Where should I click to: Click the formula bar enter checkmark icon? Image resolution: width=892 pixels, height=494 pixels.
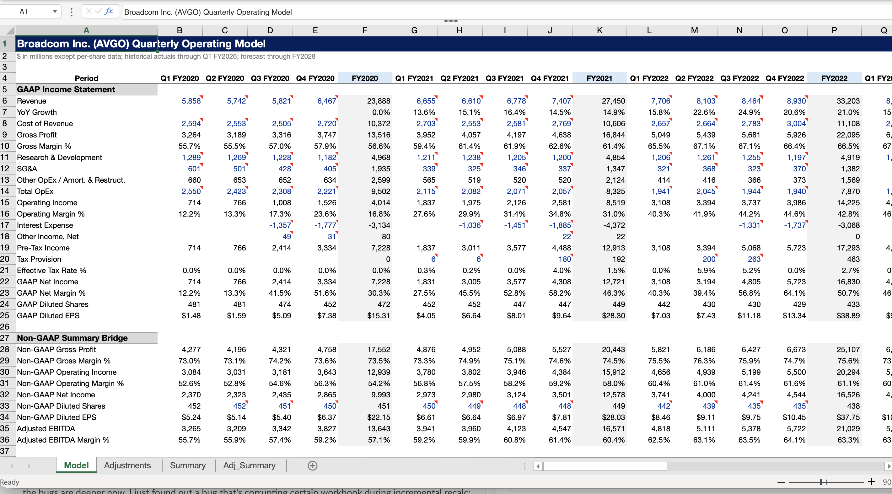[98, 11]
